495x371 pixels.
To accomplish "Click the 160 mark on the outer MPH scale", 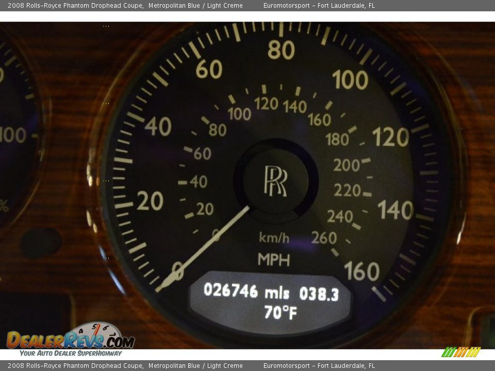I will click(361, 271).
